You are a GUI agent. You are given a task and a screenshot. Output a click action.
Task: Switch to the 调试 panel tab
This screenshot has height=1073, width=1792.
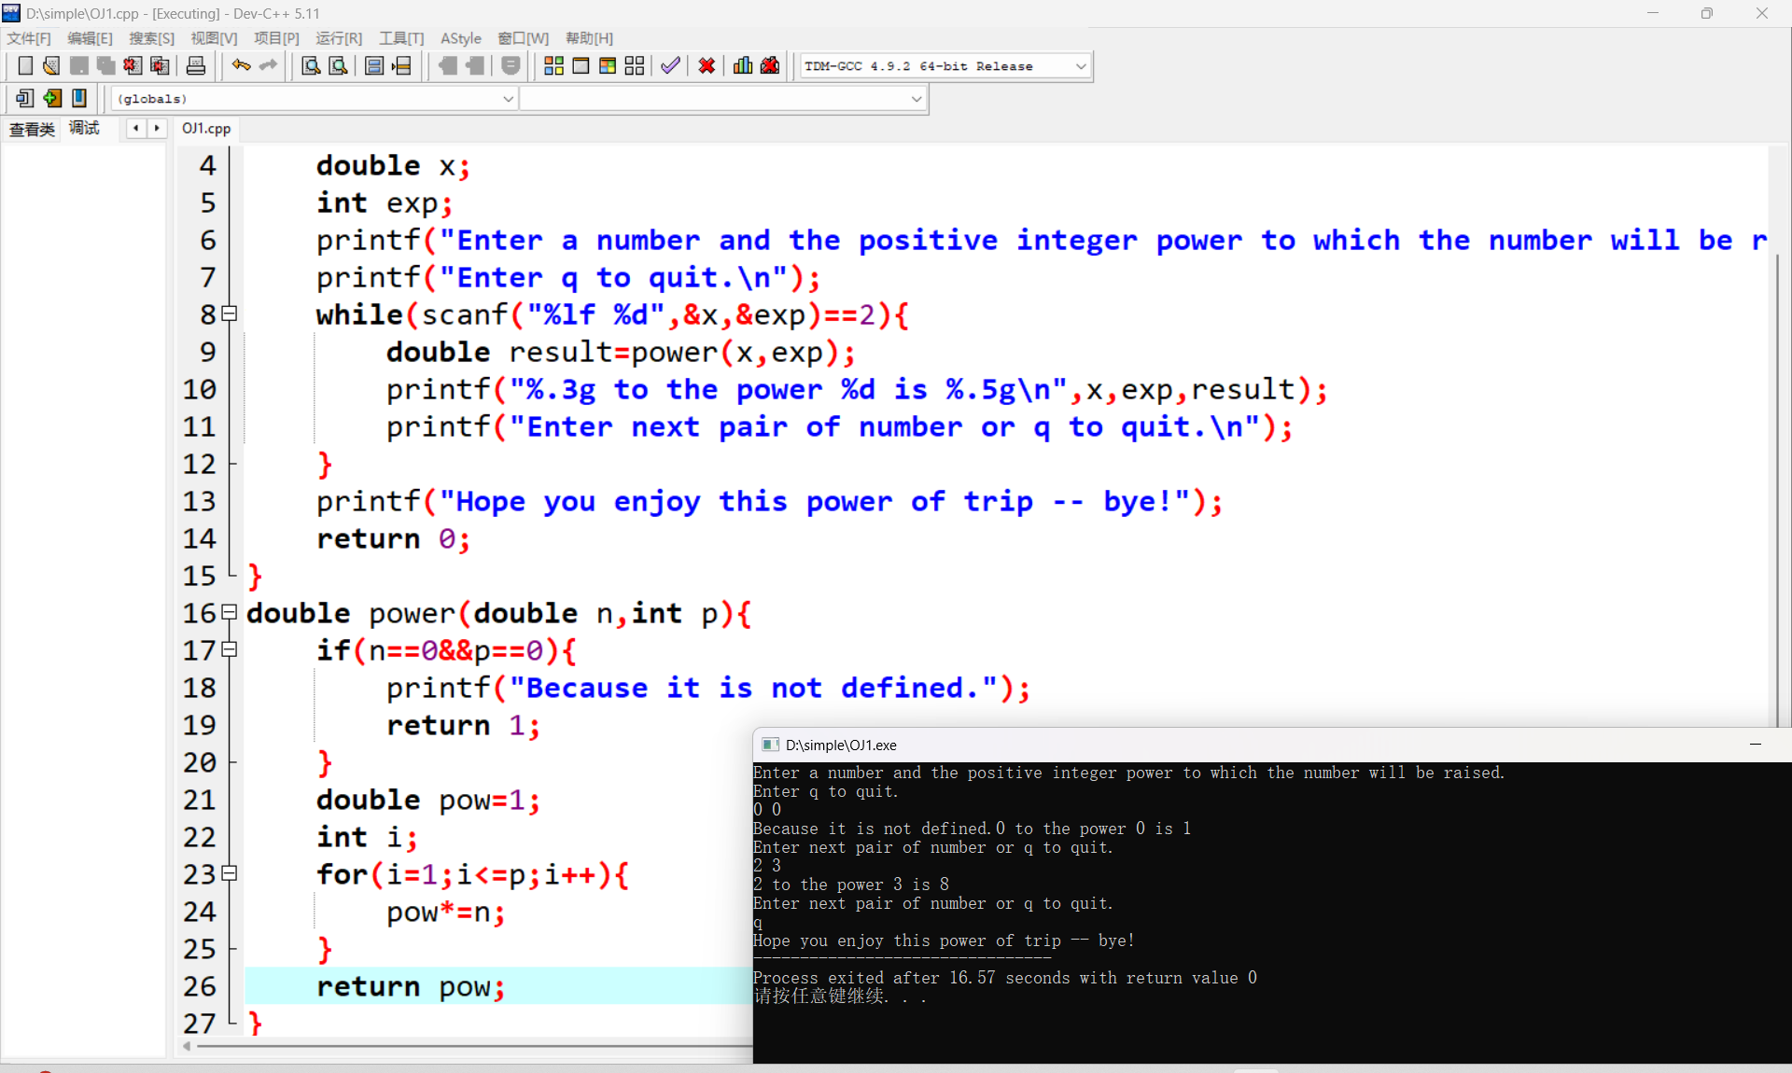point(84,129)
